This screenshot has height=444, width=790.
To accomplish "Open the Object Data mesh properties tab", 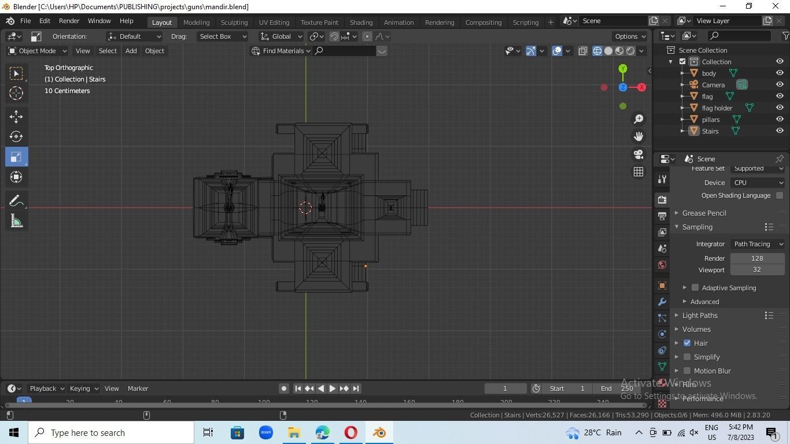I will [662, 367].
